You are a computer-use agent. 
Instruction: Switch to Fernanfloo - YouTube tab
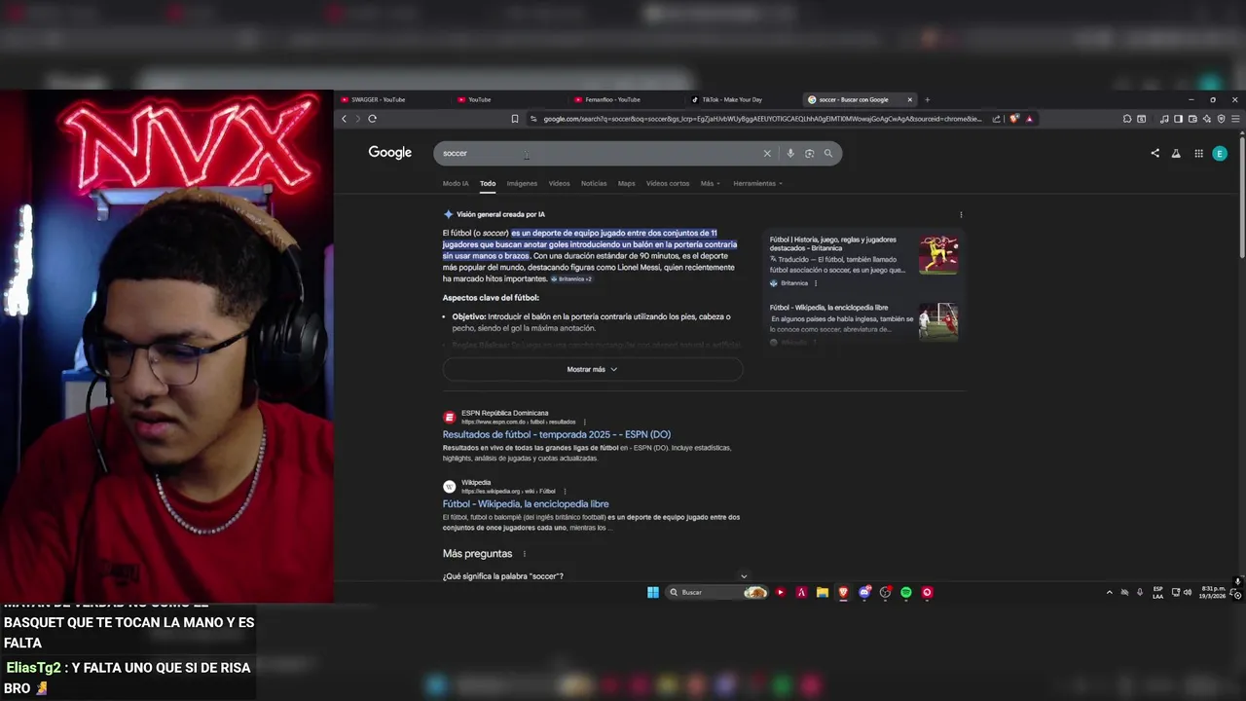click(x=625, y=99)
